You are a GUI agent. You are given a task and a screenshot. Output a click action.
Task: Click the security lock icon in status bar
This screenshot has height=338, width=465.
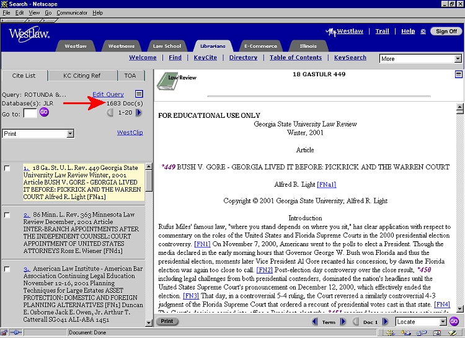[4, 332]
